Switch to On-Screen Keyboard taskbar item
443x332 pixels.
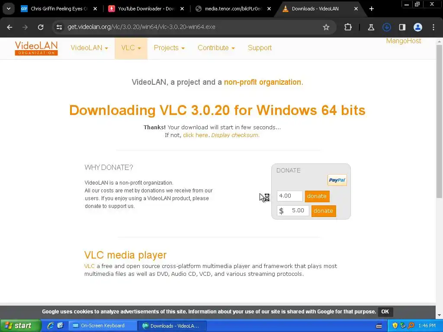103,326
